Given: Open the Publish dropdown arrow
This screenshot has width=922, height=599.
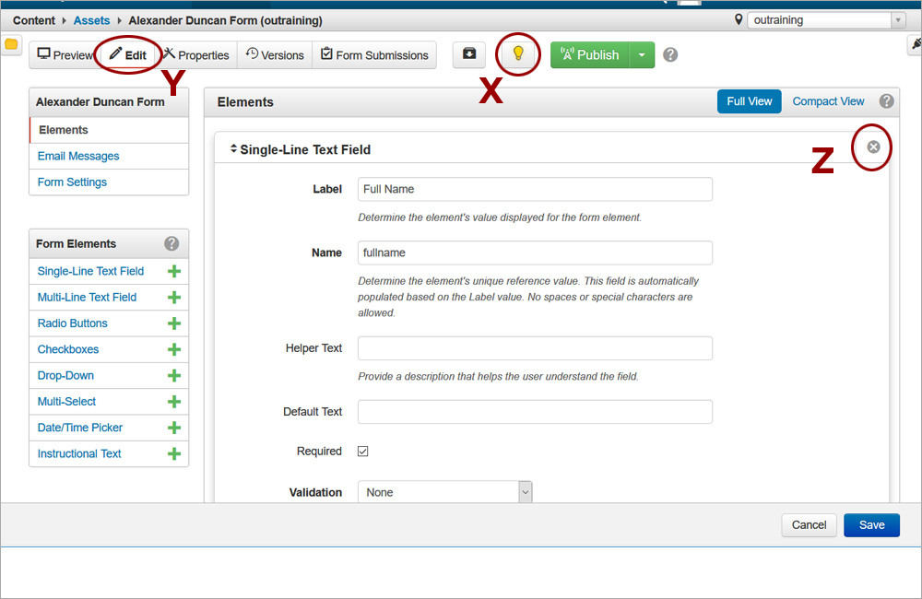Looking at the screenshot, I should 642,54.
